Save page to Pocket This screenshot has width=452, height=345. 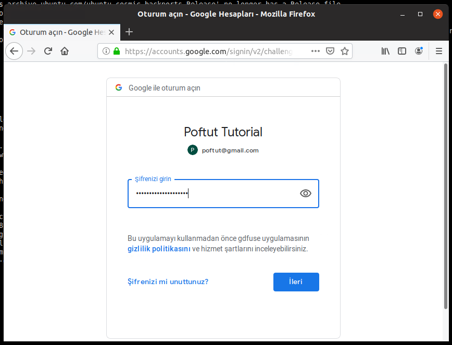tap(330, 51)
